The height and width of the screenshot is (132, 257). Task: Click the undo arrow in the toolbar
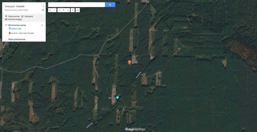pos(50,10)
